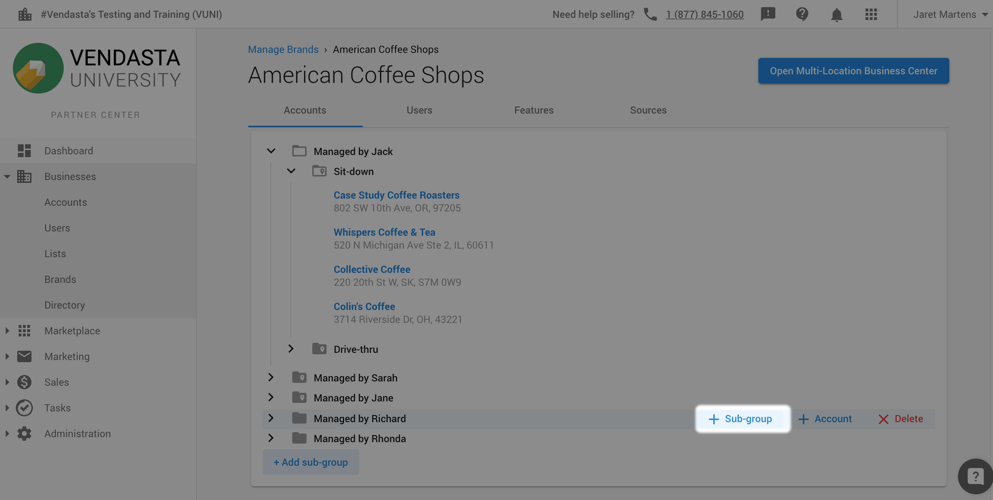Screen dimensions: 993x500
Task: Collapse the Businesses sidebar section arrow
Action: coord(7,177)
